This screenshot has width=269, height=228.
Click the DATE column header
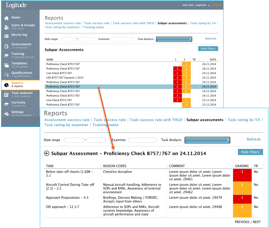pyautogui.click(x=213, y=59)
